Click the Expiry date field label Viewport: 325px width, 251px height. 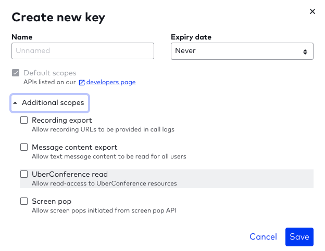(x=191, y=37)
